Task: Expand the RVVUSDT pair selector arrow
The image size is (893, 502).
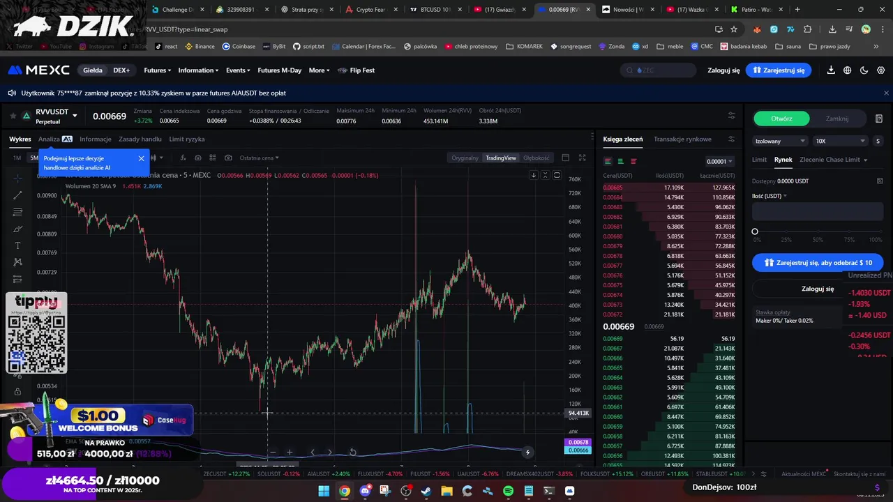Action: pos(75,116)
